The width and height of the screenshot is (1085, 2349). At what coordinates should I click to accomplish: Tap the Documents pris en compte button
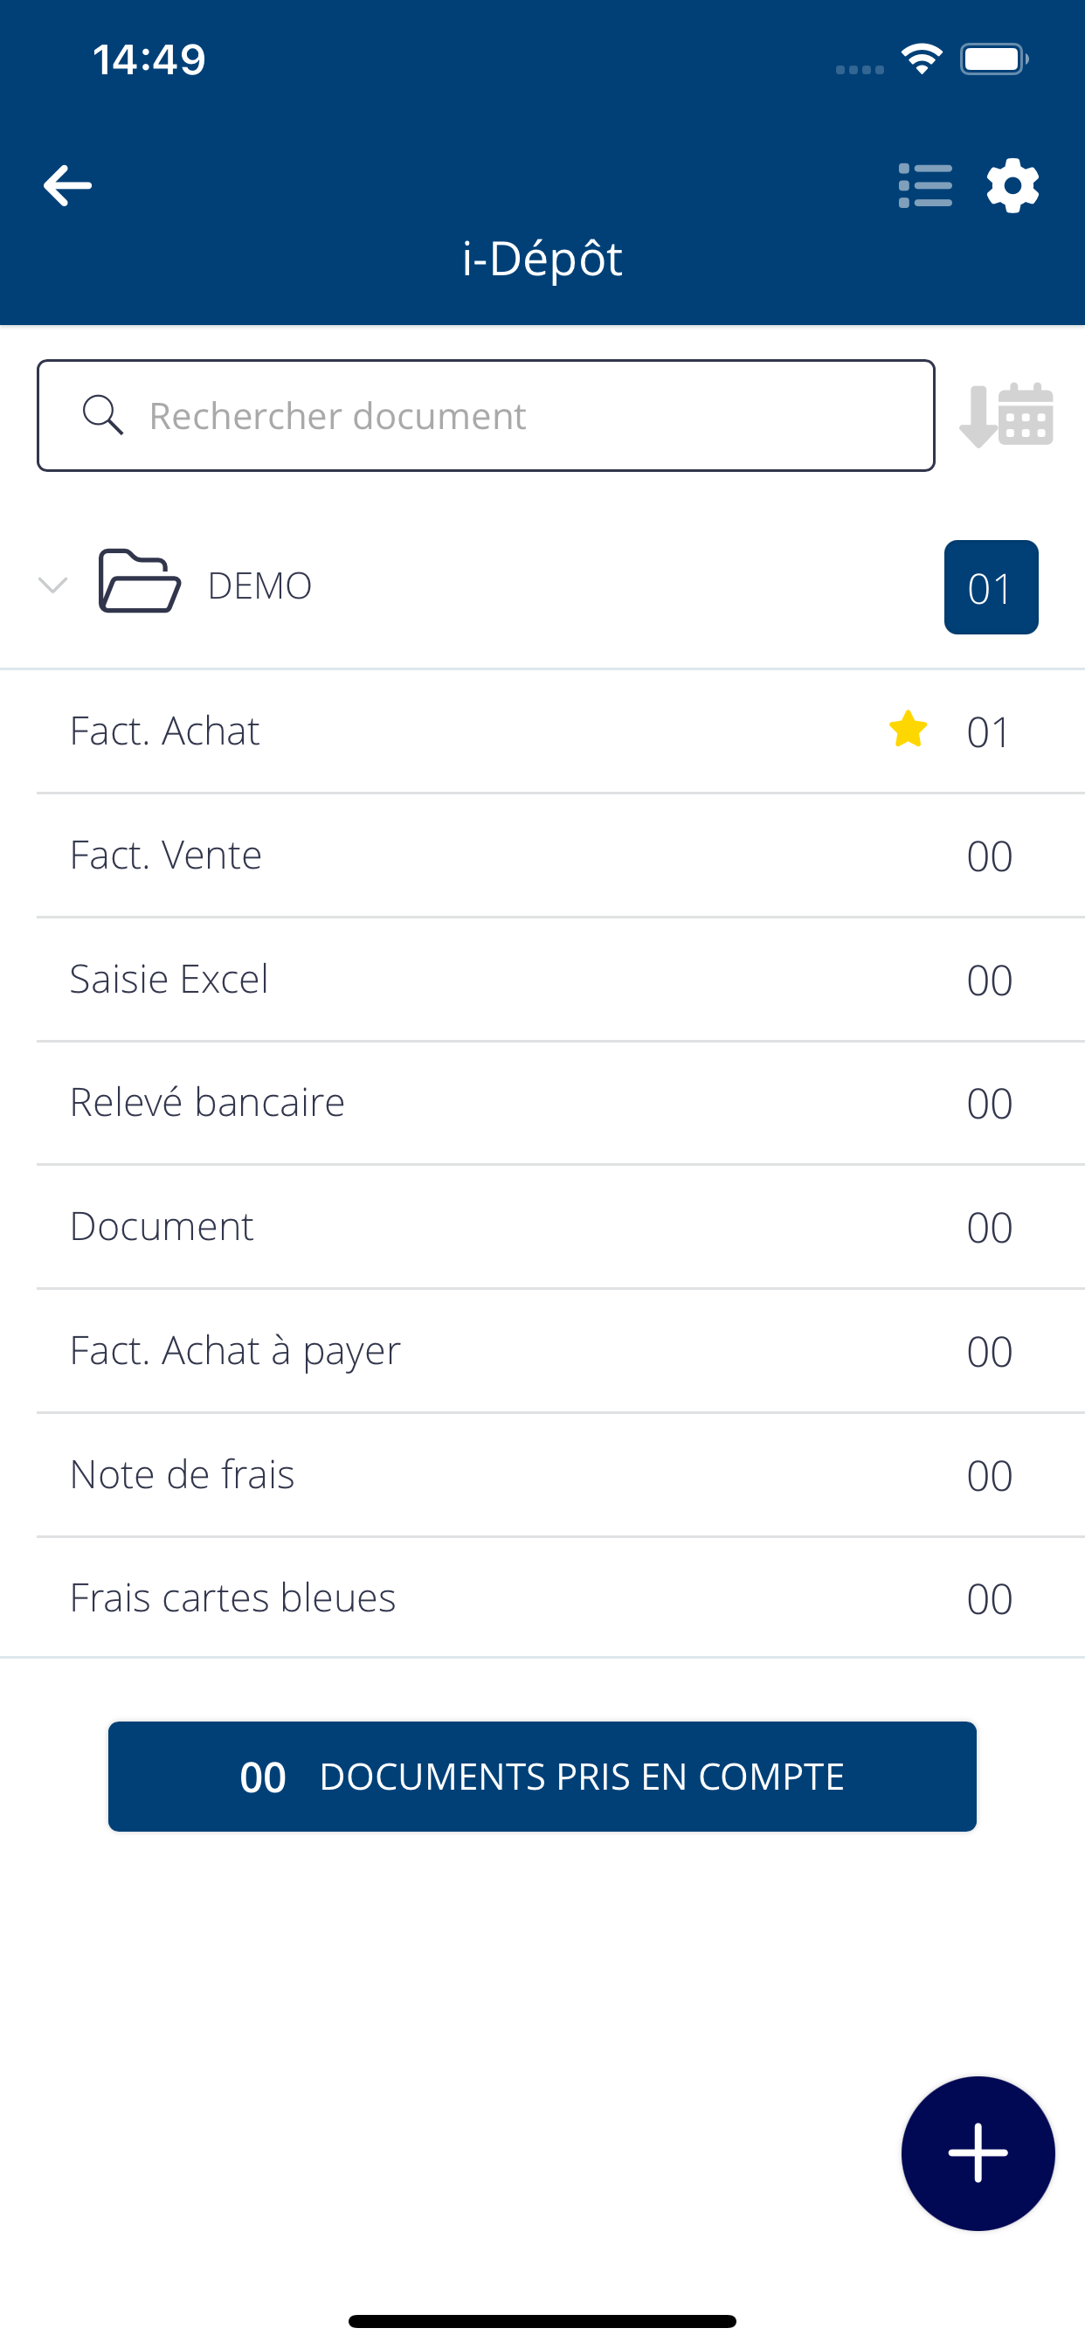[x=542, y=1777]
